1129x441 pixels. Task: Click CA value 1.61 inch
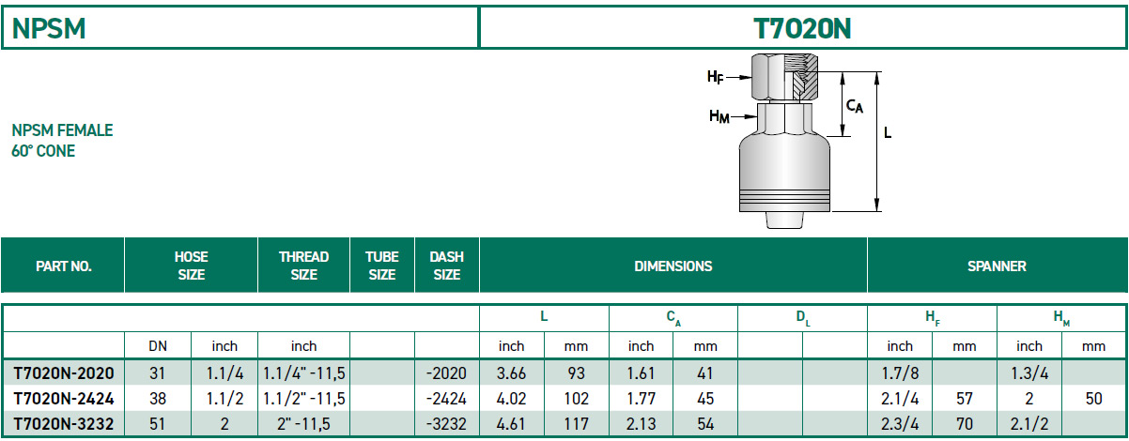click(642, 373)
